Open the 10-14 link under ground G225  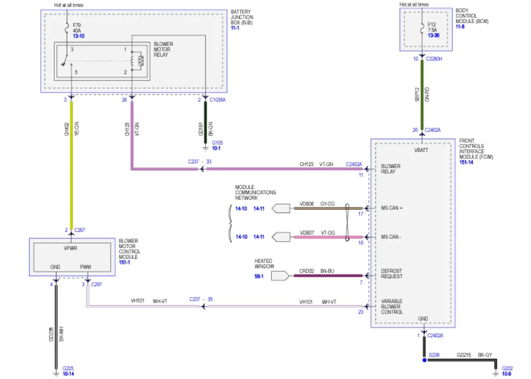click(x=68, y=374)
